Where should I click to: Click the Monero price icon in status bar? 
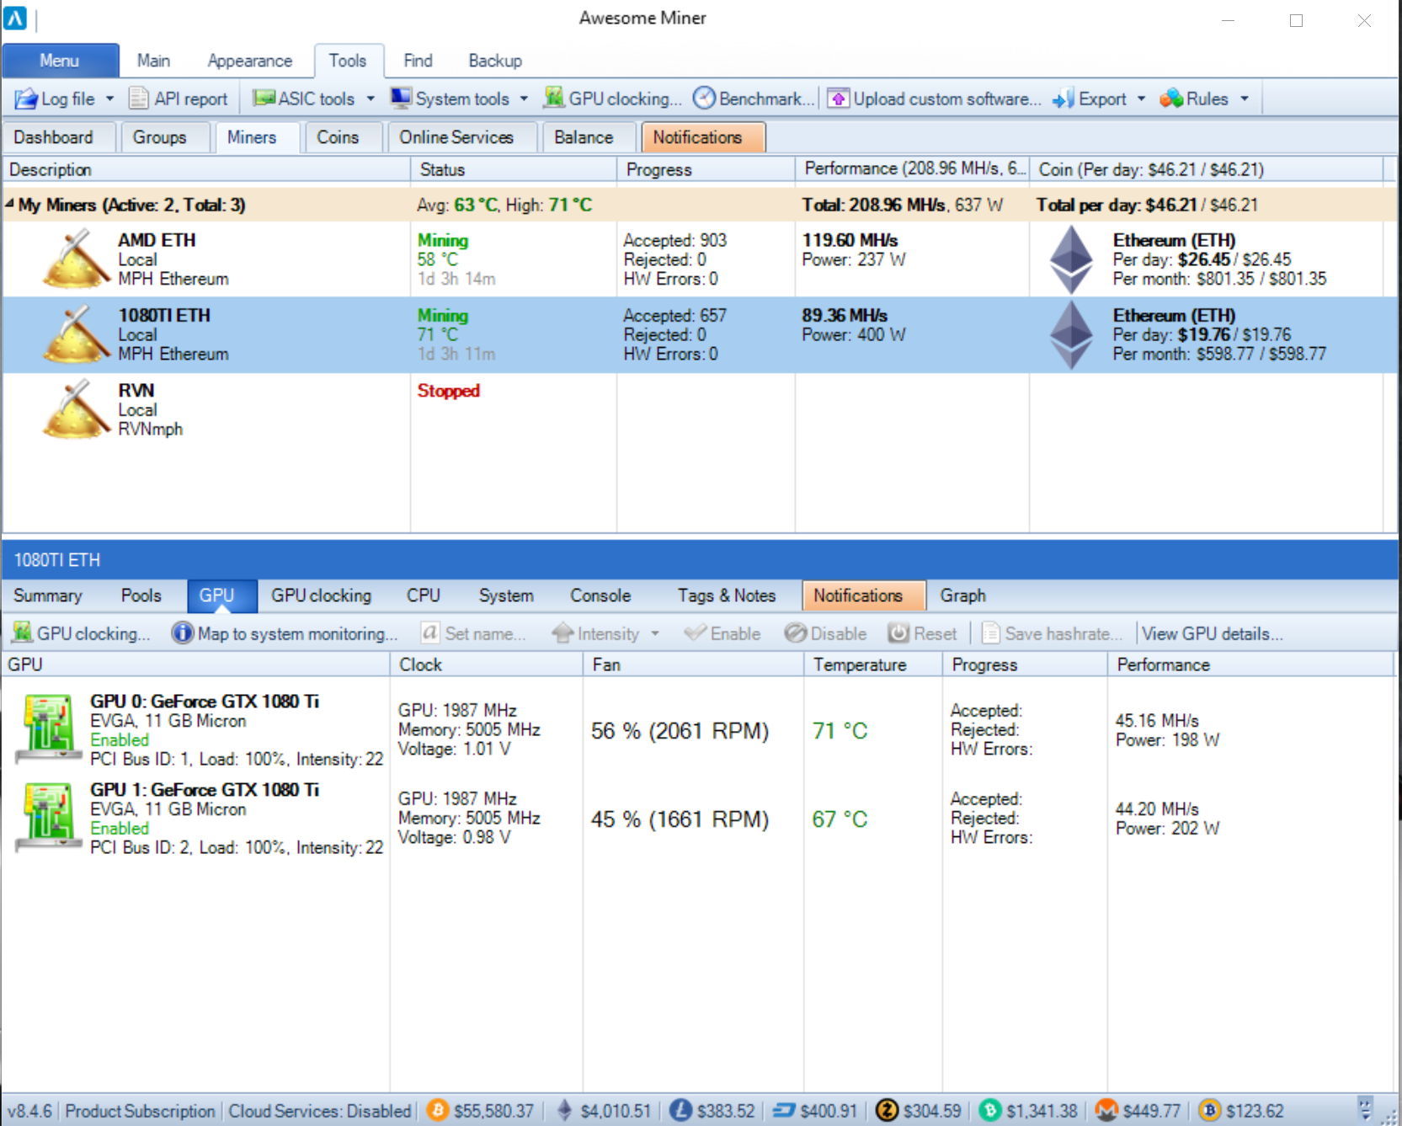(1106, 1111)
